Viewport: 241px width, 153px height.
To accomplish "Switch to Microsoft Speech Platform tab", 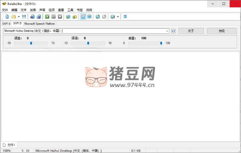I will point(39,24).
